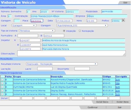131x110 pixels.
Task: Click the Não link for code B9845
Action: [118, 83]
